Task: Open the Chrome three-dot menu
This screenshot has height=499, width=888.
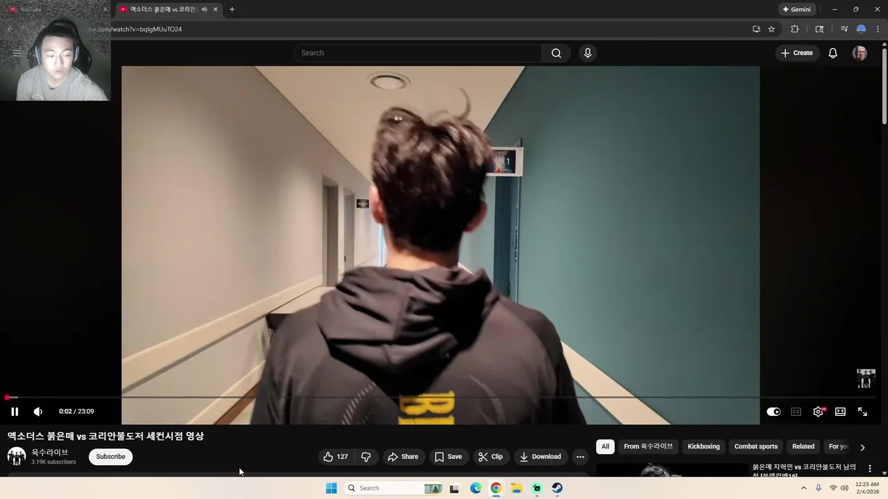Action: tap(878, 29)
